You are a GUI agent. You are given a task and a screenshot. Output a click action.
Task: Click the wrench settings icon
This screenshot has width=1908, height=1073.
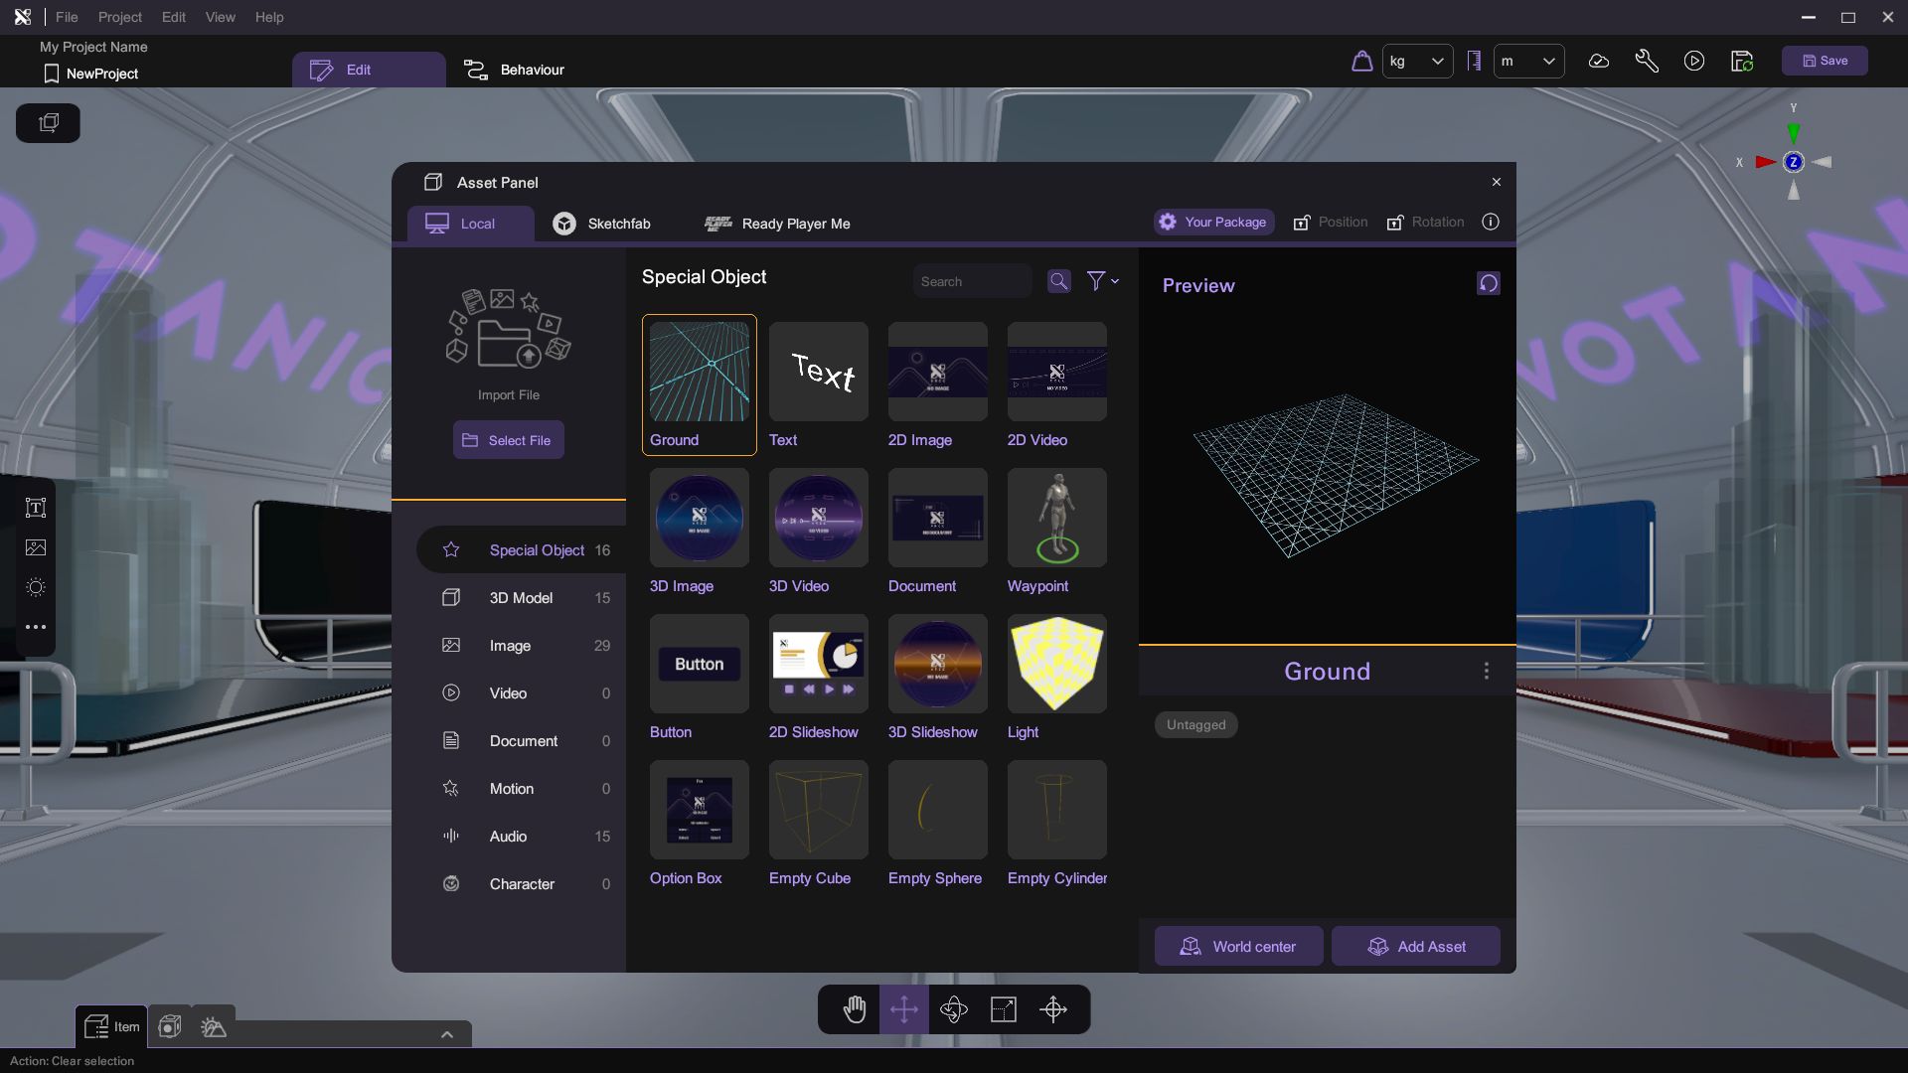[x=1647, y=61]
